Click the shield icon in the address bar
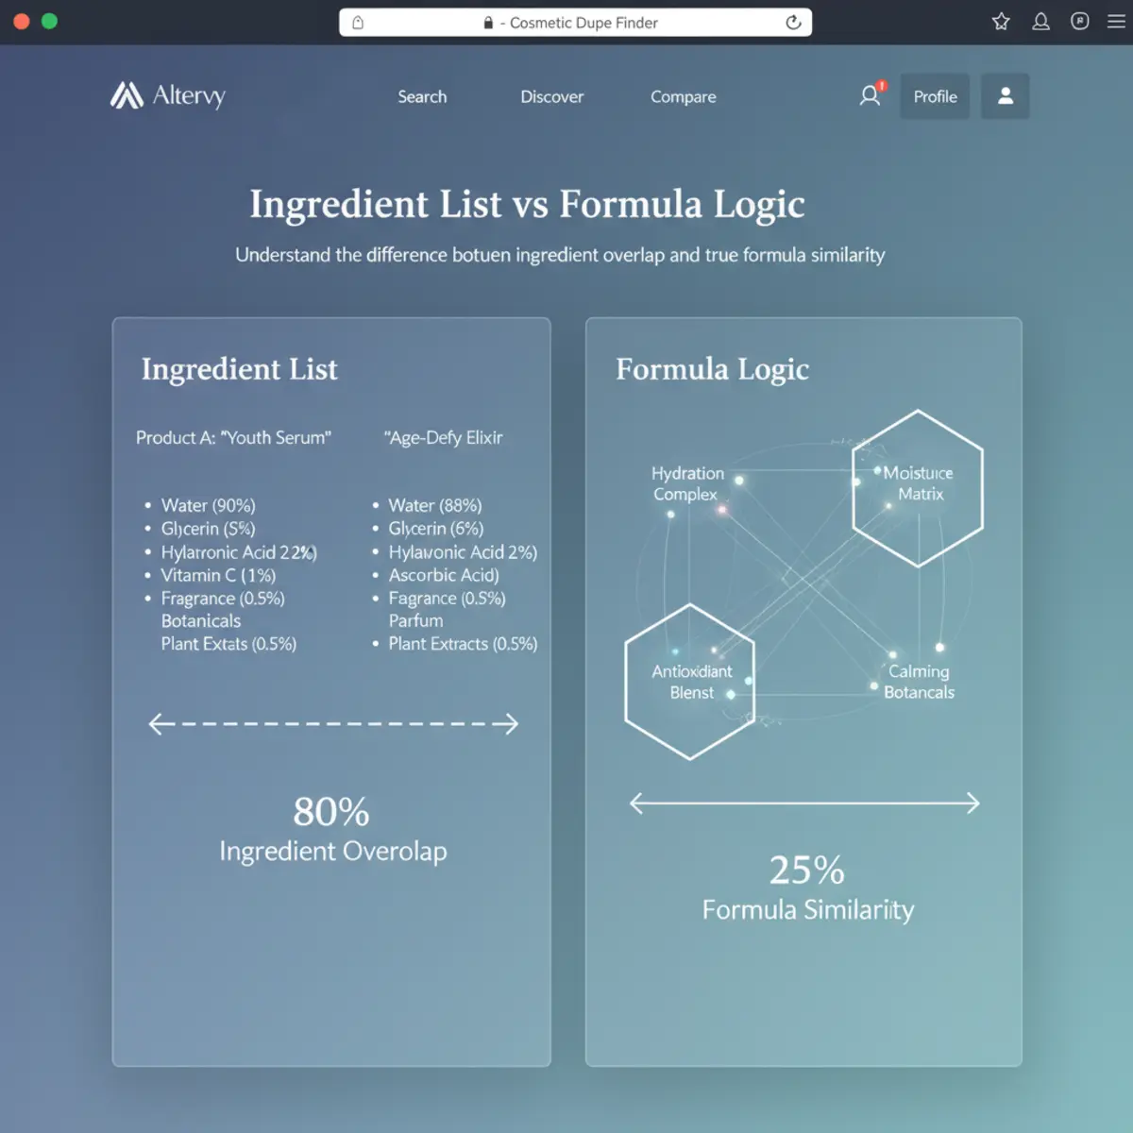This screenshot has height=1133, width=1133. click(x=358, y=23)
